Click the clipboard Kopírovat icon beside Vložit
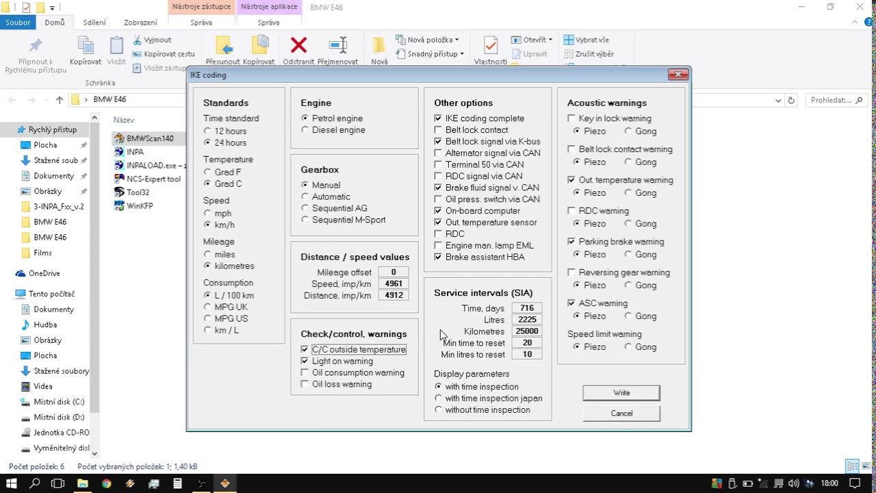Image resolution: width=876 pixels, height=493 pixels. tap(86, 45)
